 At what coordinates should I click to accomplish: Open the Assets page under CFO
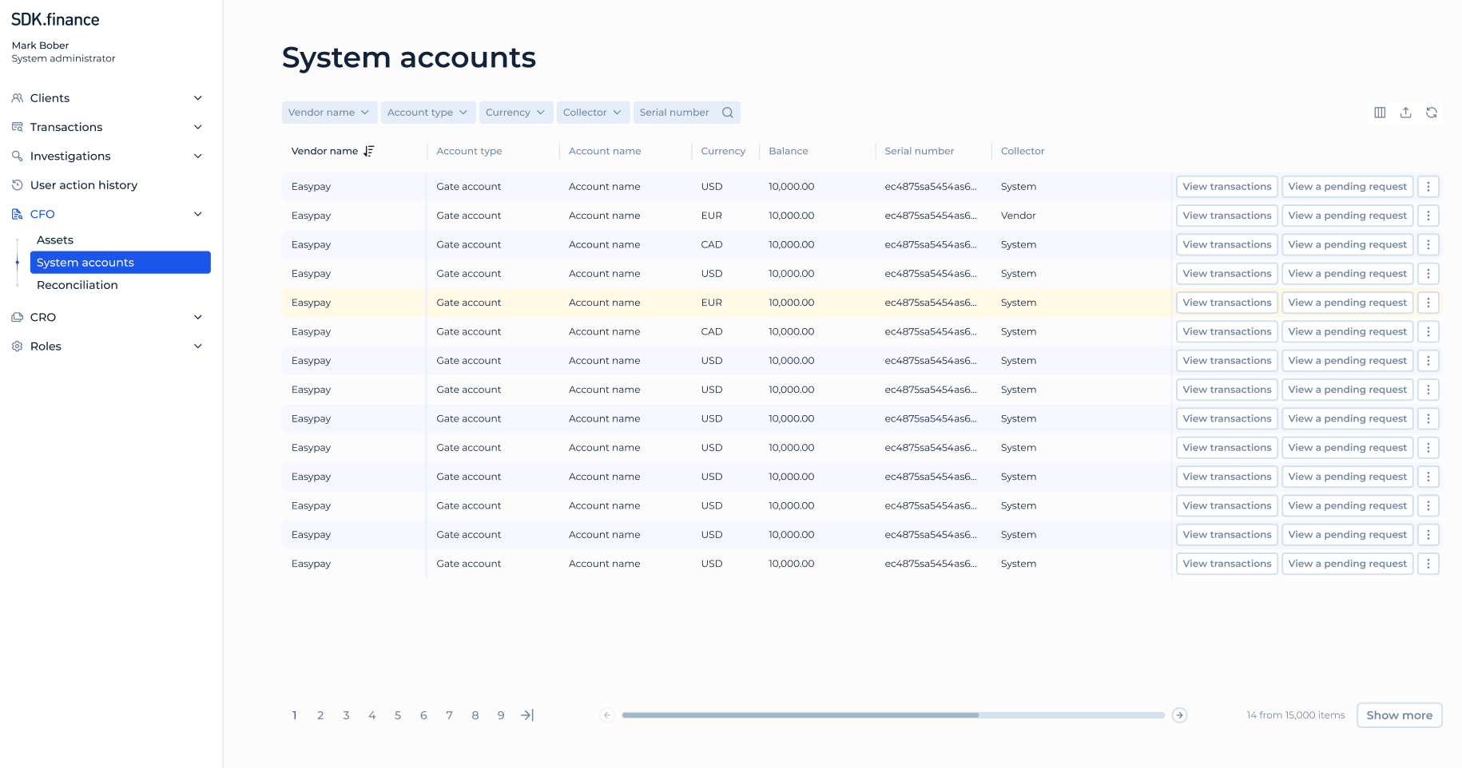click(x=54, y=240)
